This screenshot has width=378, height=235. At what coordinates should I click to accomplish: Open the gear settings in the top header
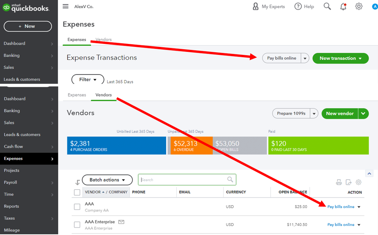point(359,6)
